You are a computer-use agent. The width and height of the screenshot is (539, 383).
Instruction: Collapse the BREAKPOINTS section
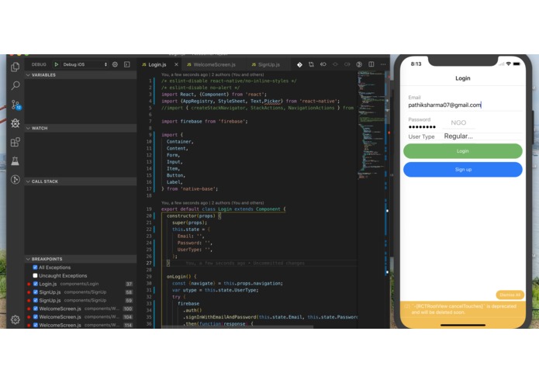(x=81, y=259)
